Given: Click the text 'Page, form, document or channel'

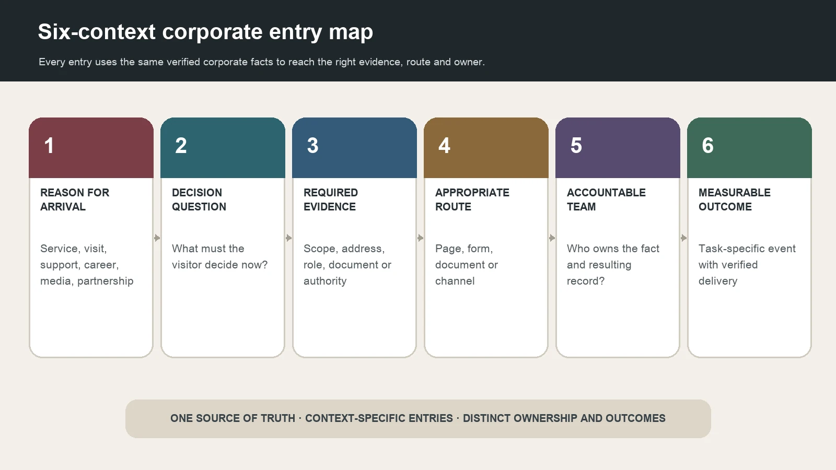Looking at the screenshot, I should 467,265.
